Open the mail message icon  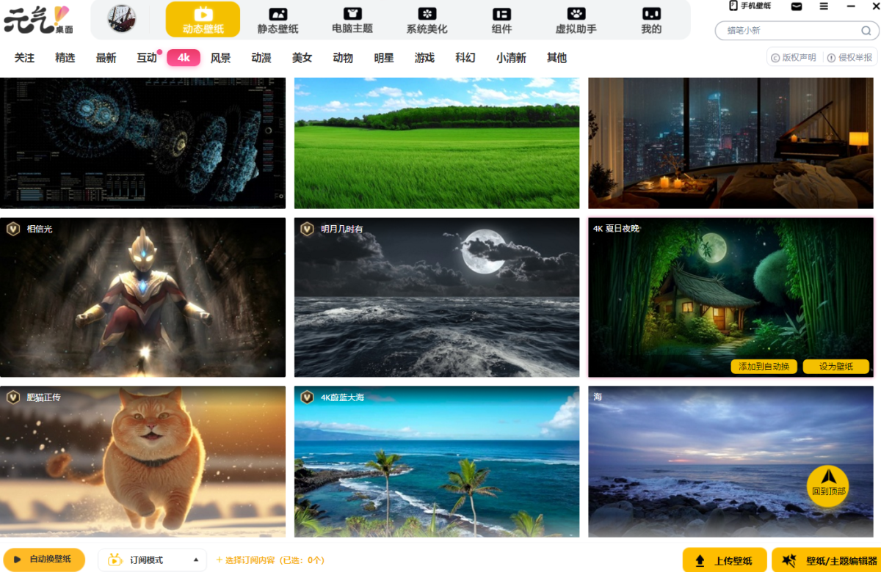point(797,7)
